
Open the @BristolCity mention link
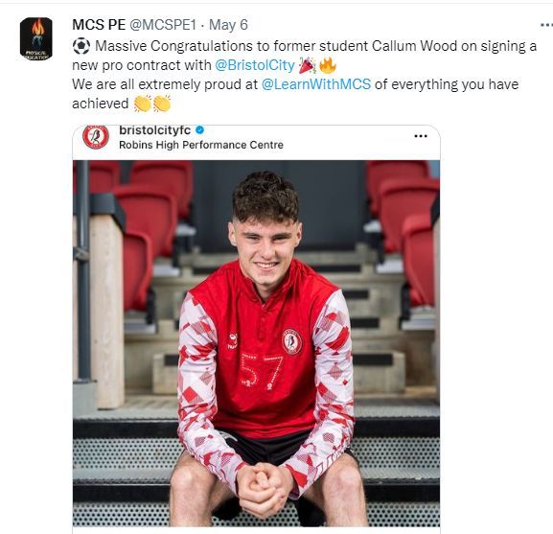click(255, 65)
